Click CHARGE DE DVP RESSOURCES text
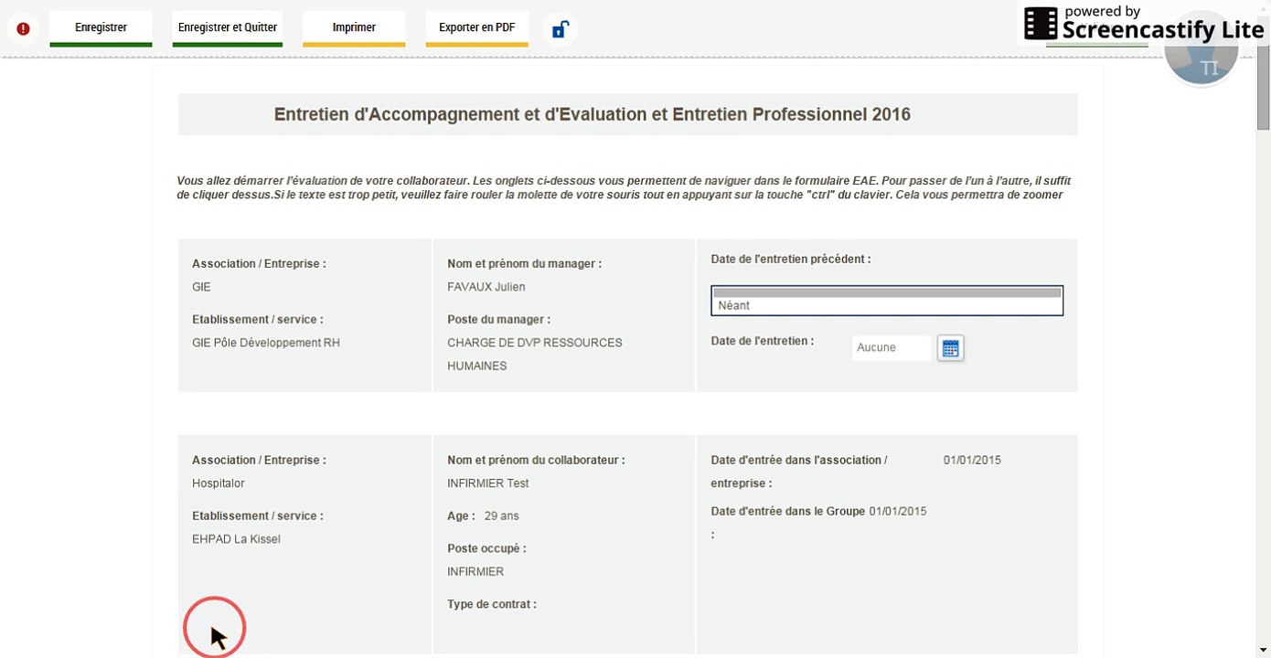The width and height of the screenshot is (1271, 658). (535, 343)
